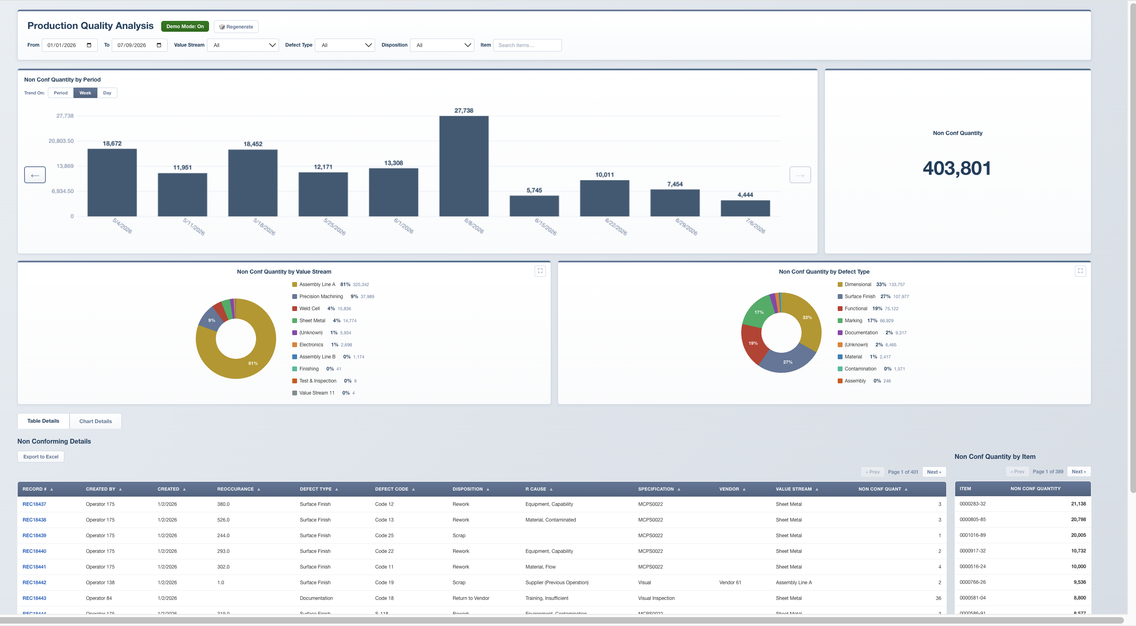Toggle the Demo Mode: On badge
The height and width of the screenshot is (626, 1136).
coord(185,27)
